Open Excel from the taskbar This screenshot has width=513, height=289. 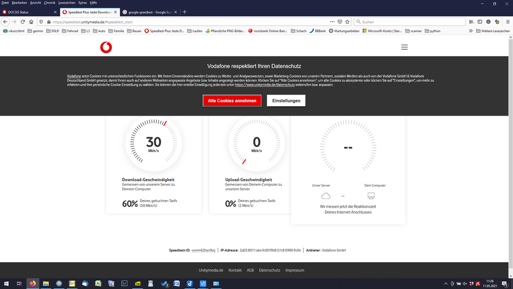coord(98,284)
